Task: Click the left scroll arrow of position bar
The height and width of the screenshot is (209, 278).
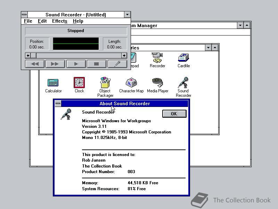Action: coord(28,56)
